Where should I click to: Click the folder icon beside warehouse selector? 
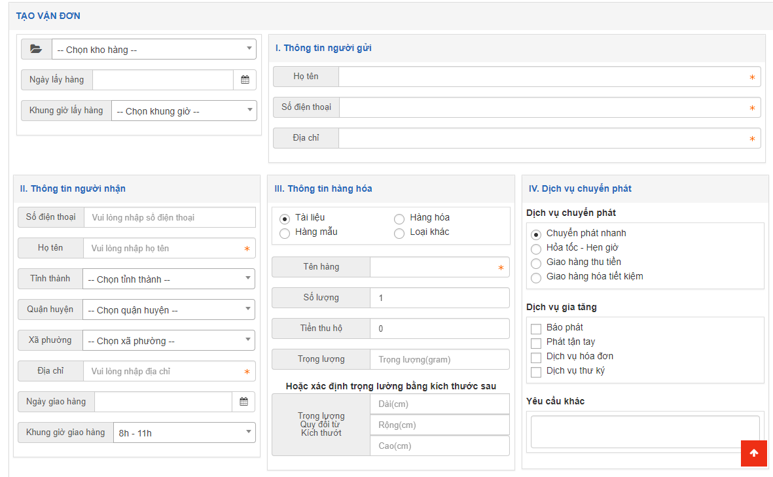pyautogui.click(x=36, y=49)
